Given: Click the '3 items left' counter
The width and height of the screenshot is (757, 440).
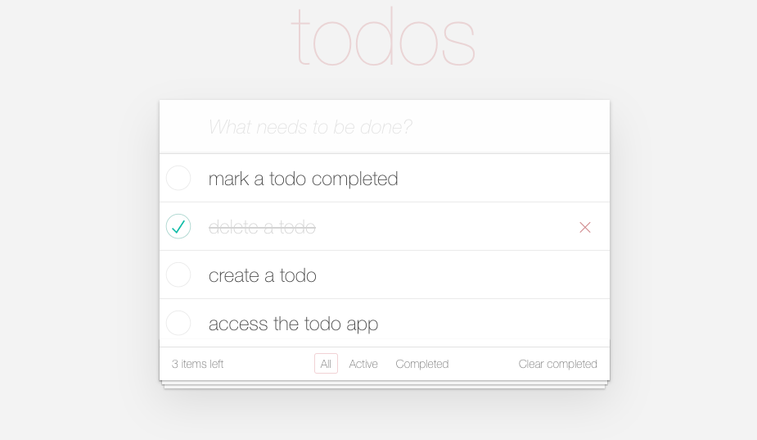Looking at the screenshot, I should pos(197,364).
